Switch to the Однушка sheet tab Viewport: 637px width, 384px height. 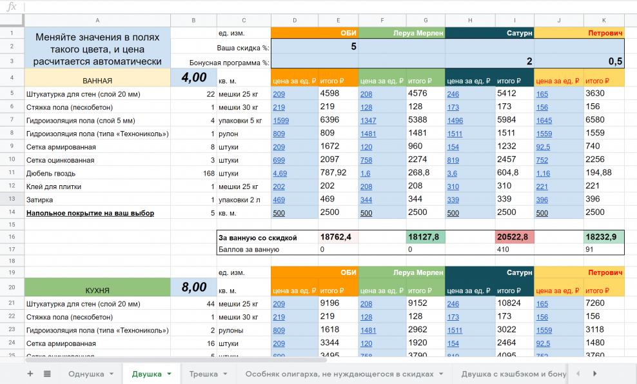86,374
